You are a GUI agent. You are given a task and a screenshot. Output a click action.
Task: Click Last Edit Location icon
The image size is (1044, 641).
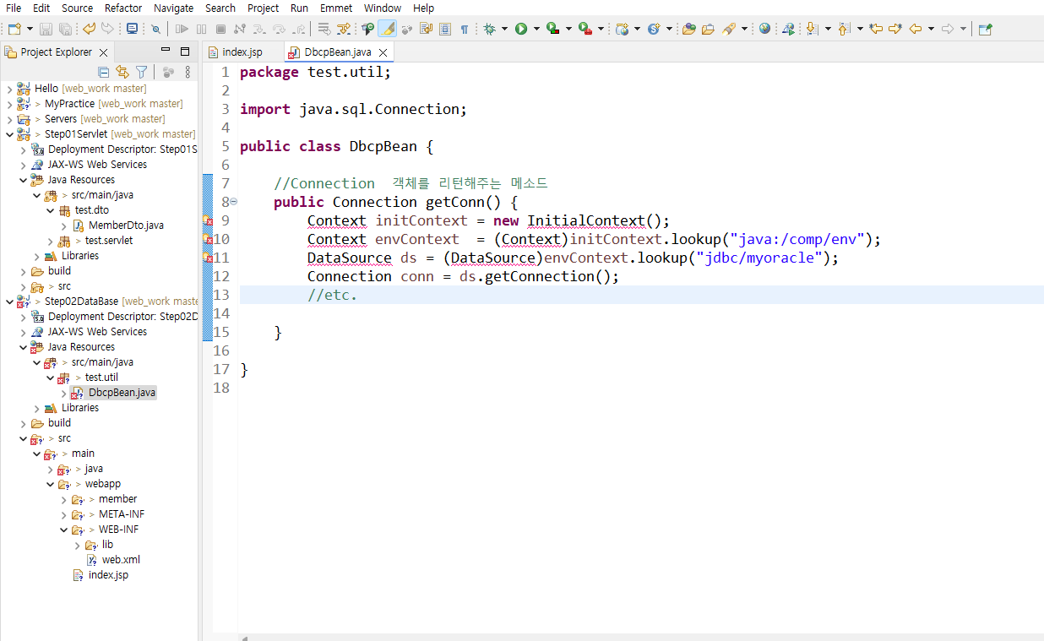[x=876, y=29]
